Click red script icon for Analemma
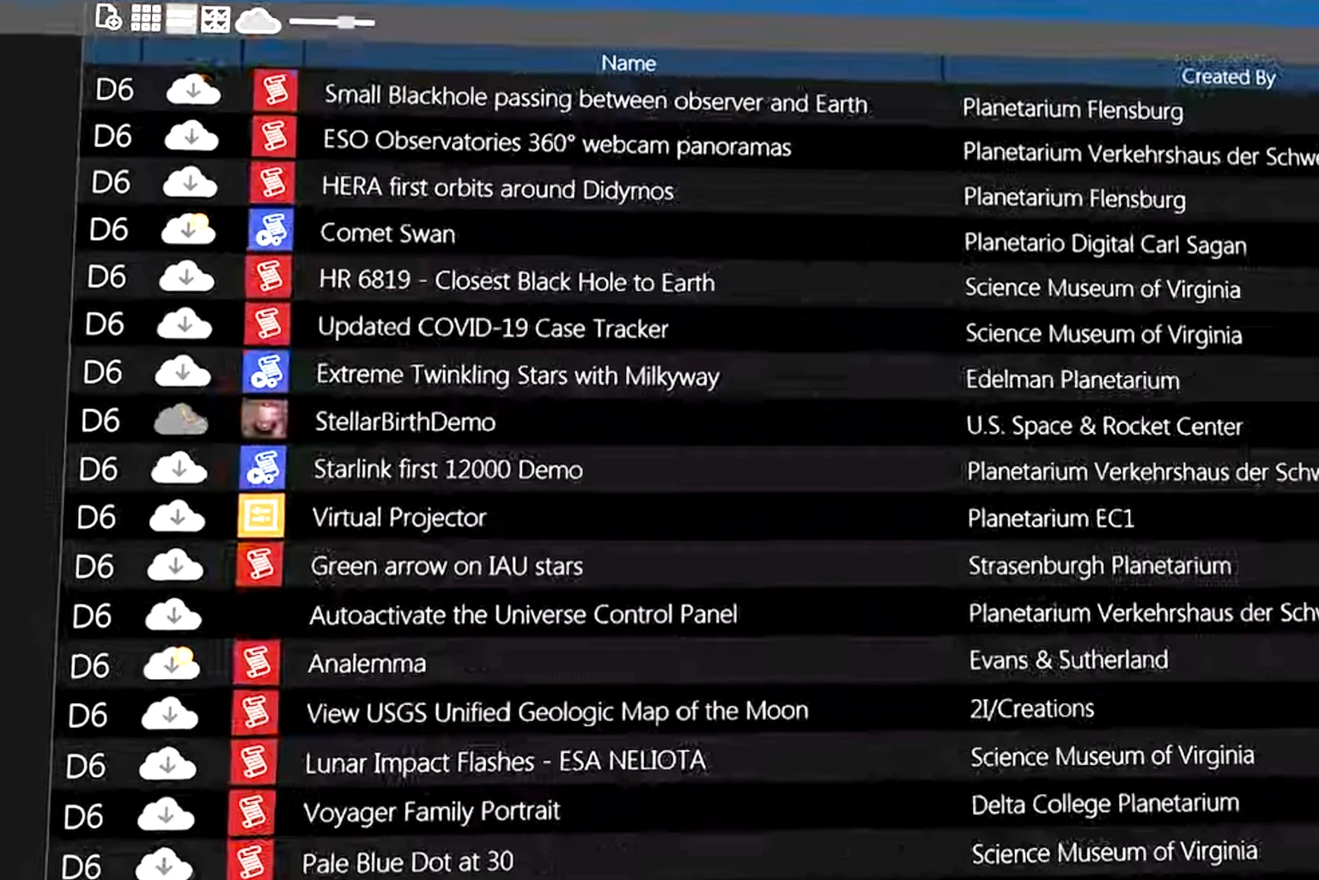The image size is (1319, 880). [256, 663]
